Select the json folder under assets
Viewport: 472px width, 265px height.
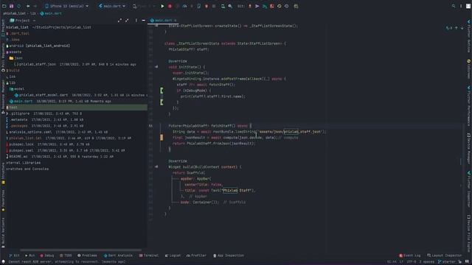16,58
